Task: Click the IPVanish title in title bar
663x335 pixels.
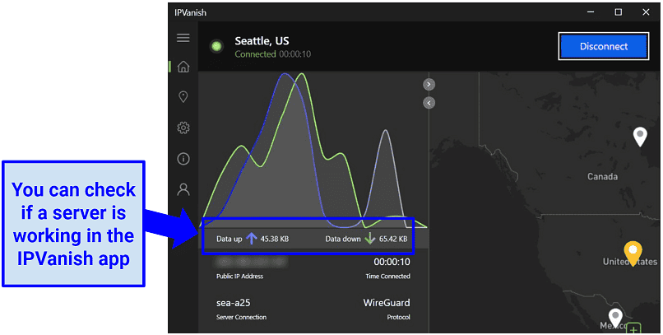Action: point(190,12)
